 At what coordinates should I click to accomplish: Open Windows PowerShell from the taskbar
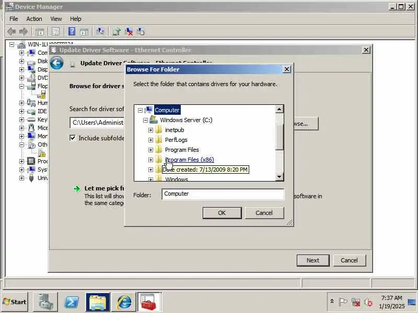[71, 302]
